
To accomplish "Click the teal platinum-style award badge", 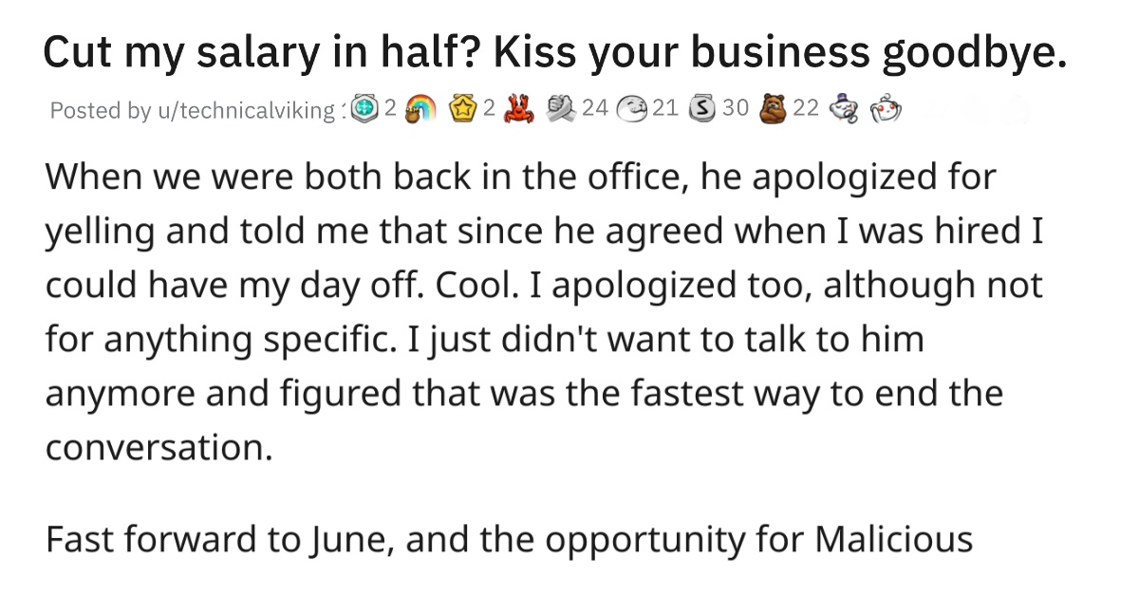I will click(363, 110).
